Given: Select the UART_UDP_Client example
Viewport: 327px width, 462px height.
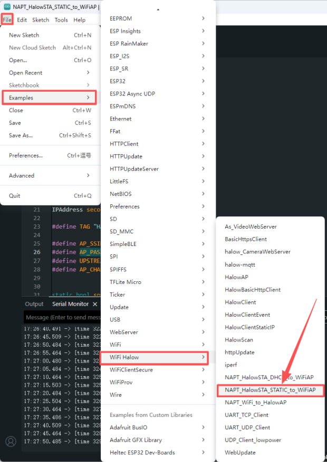Looking at the screenshot, I should (x=270, y=427).
